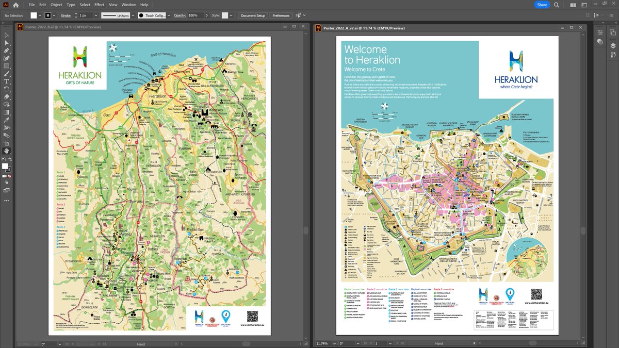The image size is (619, 348).
Task: Open the File menu
Action: pyautogui.click(x=31, y=5)
